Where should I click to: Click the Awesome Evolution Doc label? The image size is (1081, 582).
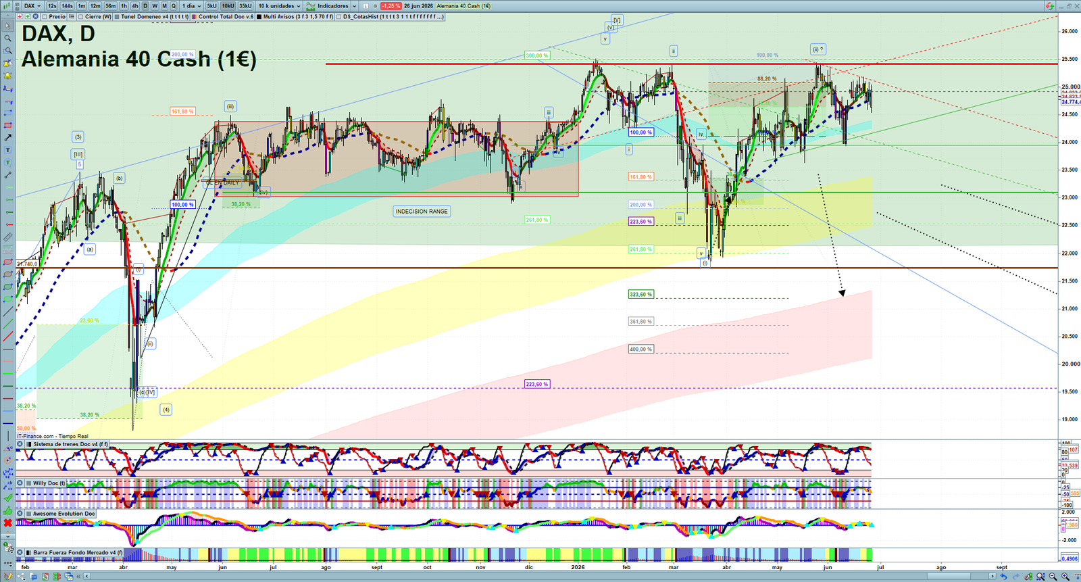point(64,514)
